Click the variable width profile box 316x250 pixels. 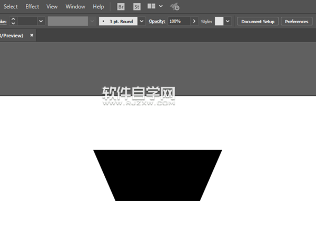(x=68, y=21)
